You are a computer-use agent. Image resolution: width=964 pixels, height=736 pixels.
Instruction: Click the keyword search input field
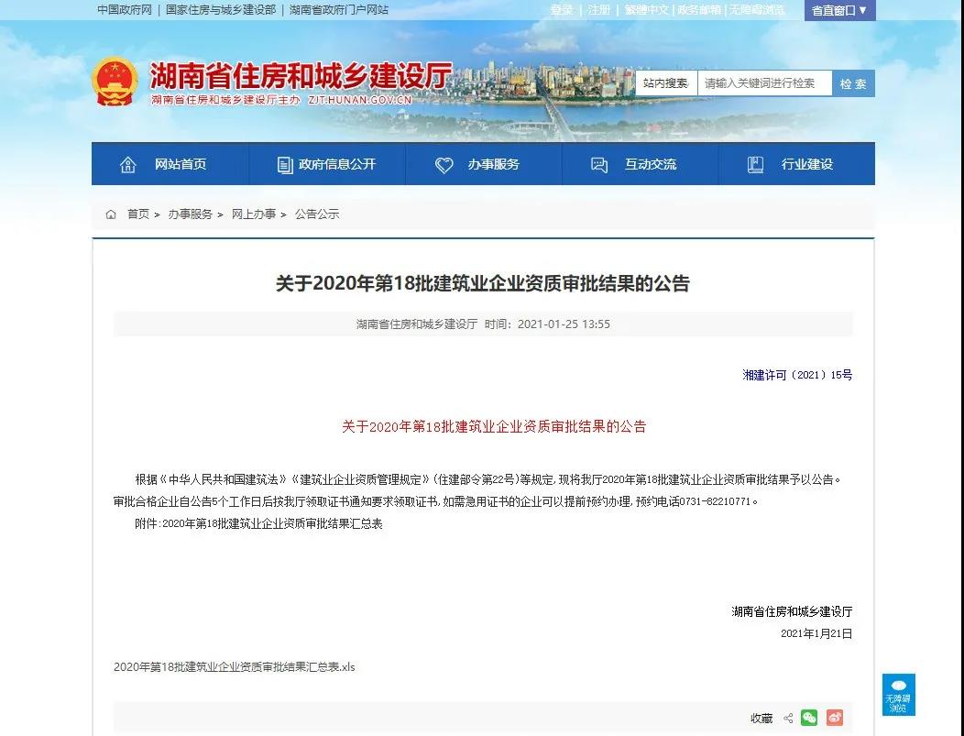[764, 83]
